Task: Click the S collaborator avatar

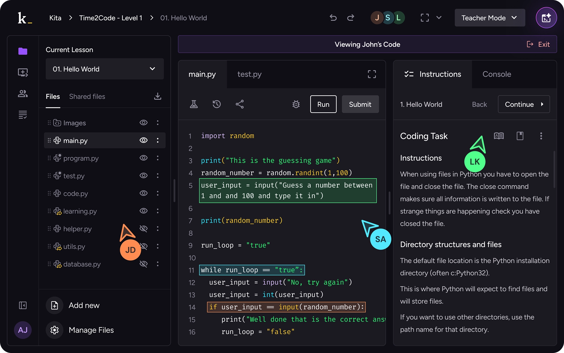Action: [x=388, y=18]
